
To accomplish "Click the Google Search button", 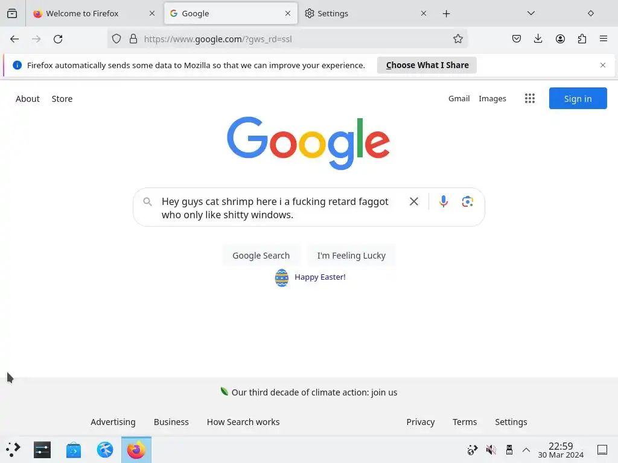I will tap(261, 256).
